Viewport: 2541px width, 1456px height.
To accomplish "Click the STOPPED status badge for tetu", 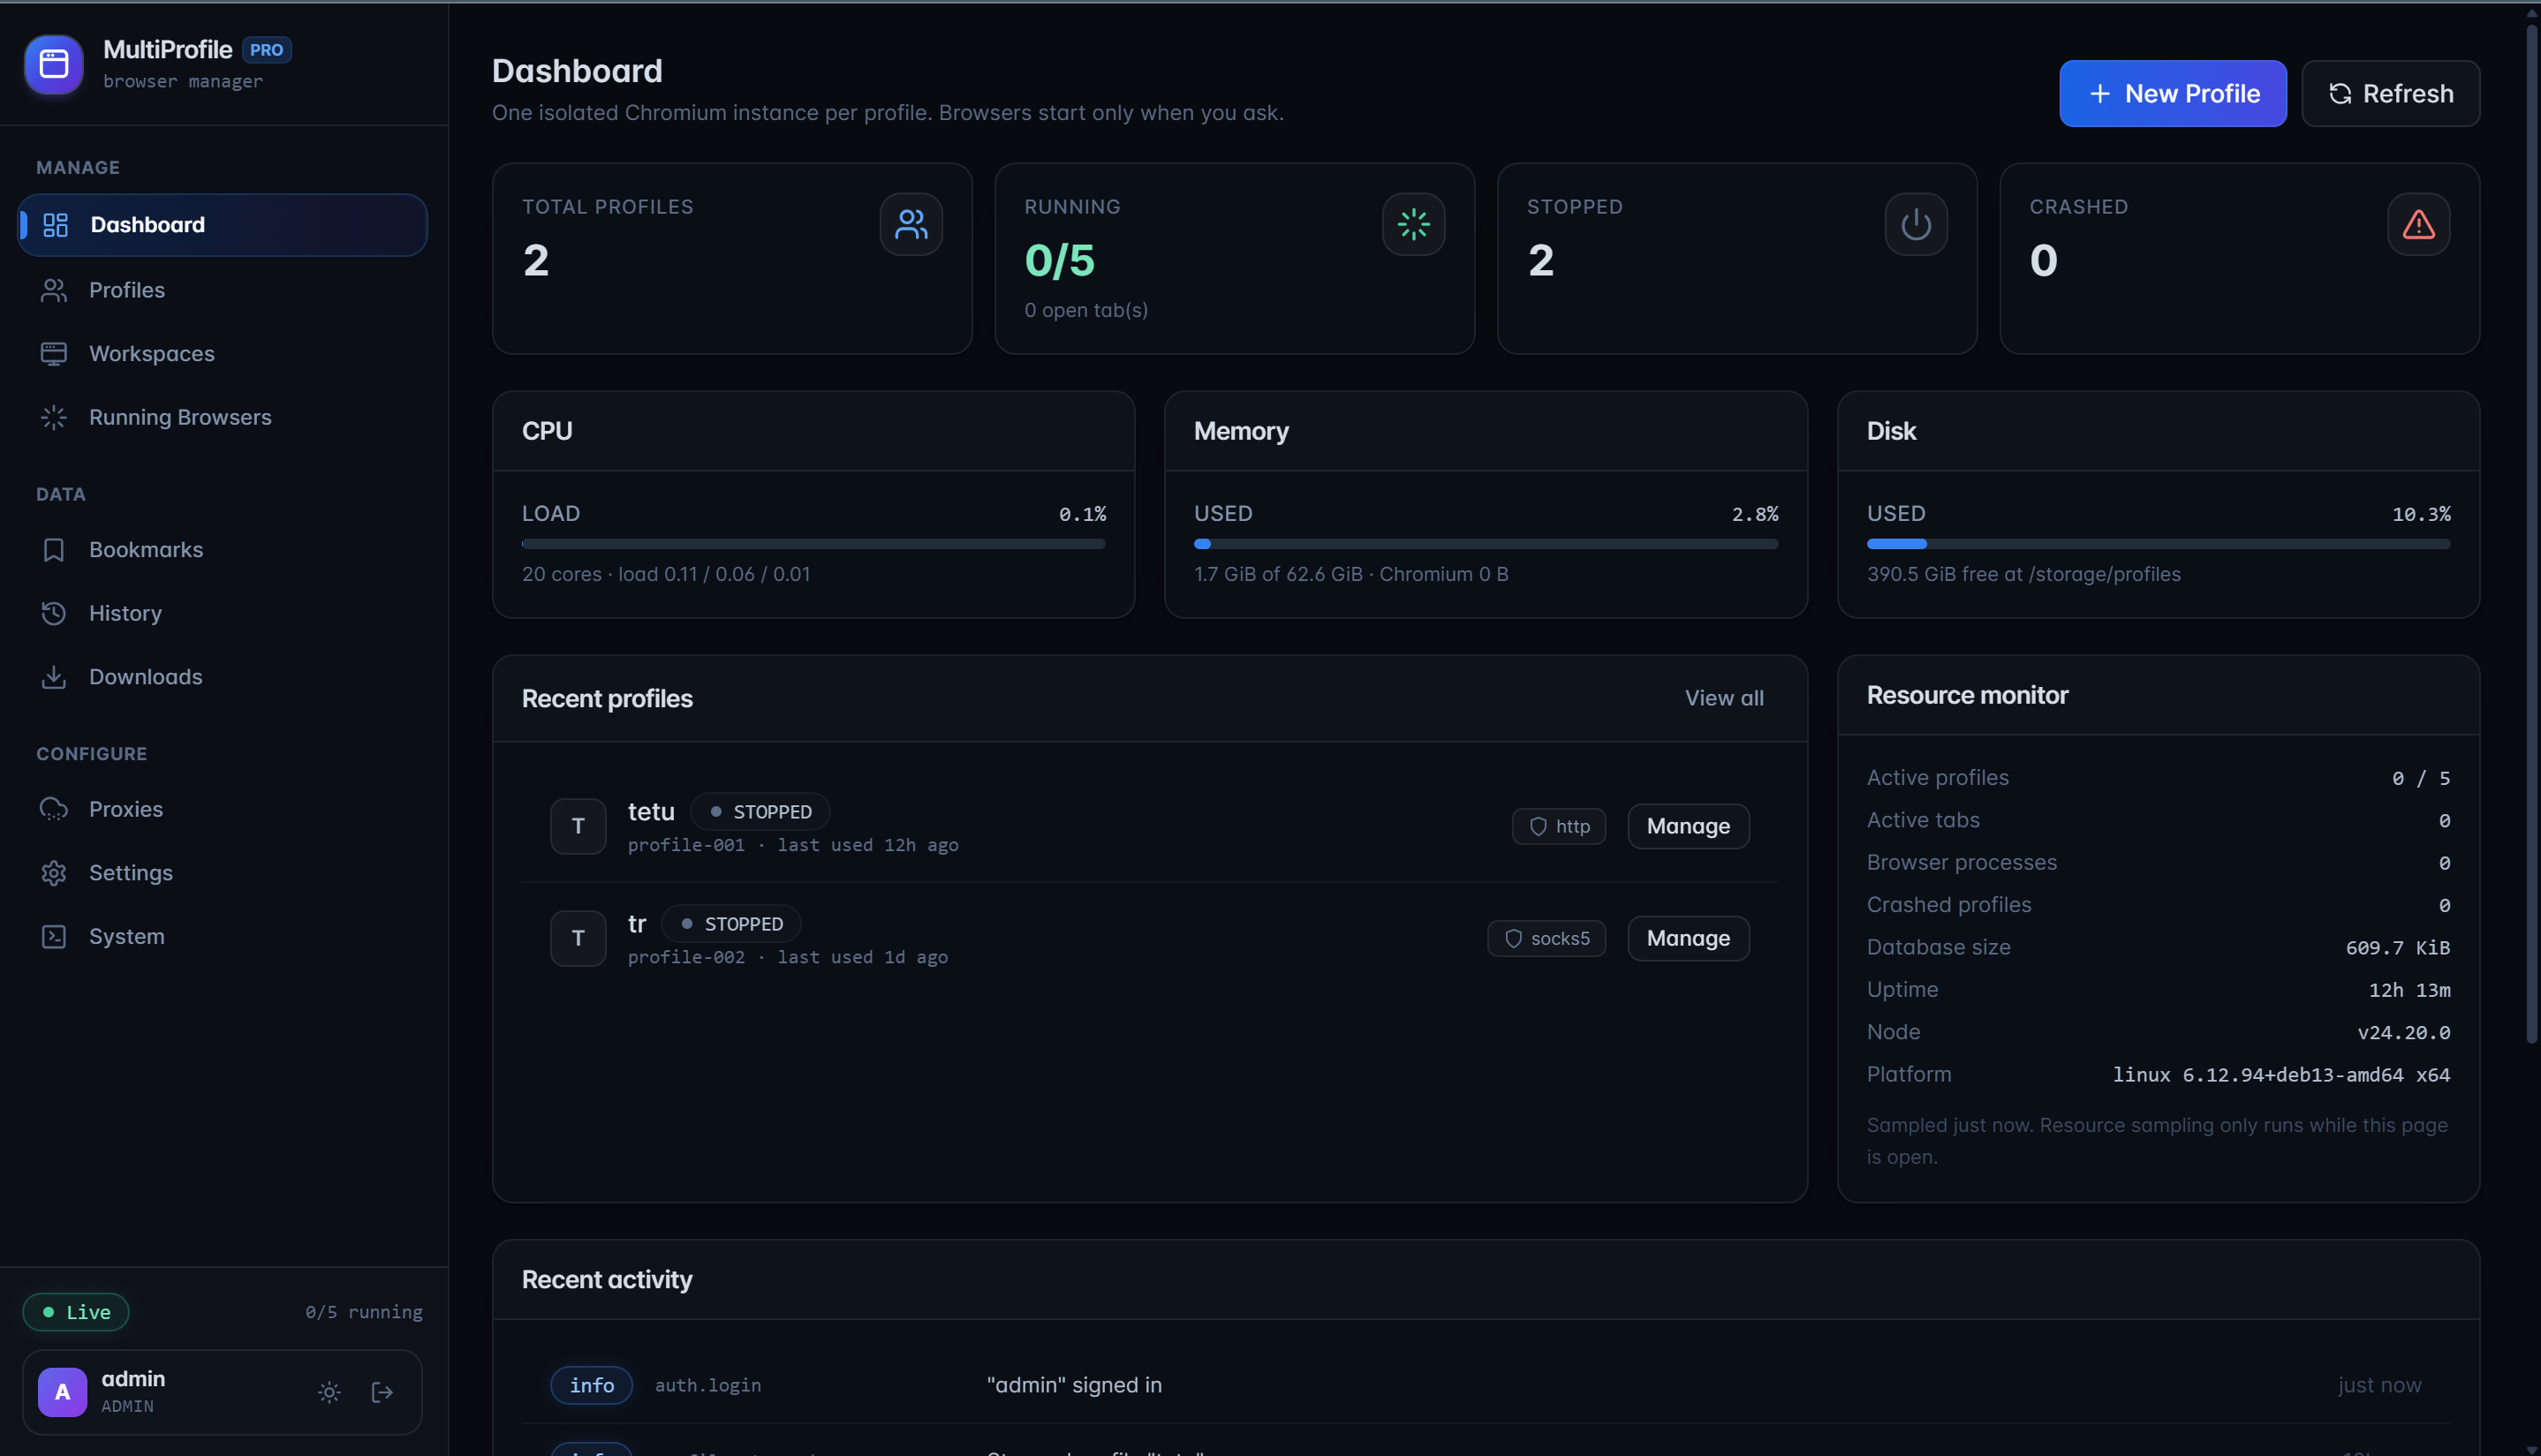I will 760,812.
